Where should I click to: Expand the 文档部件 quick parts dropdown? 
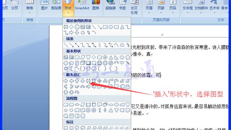tap(201, 7)
